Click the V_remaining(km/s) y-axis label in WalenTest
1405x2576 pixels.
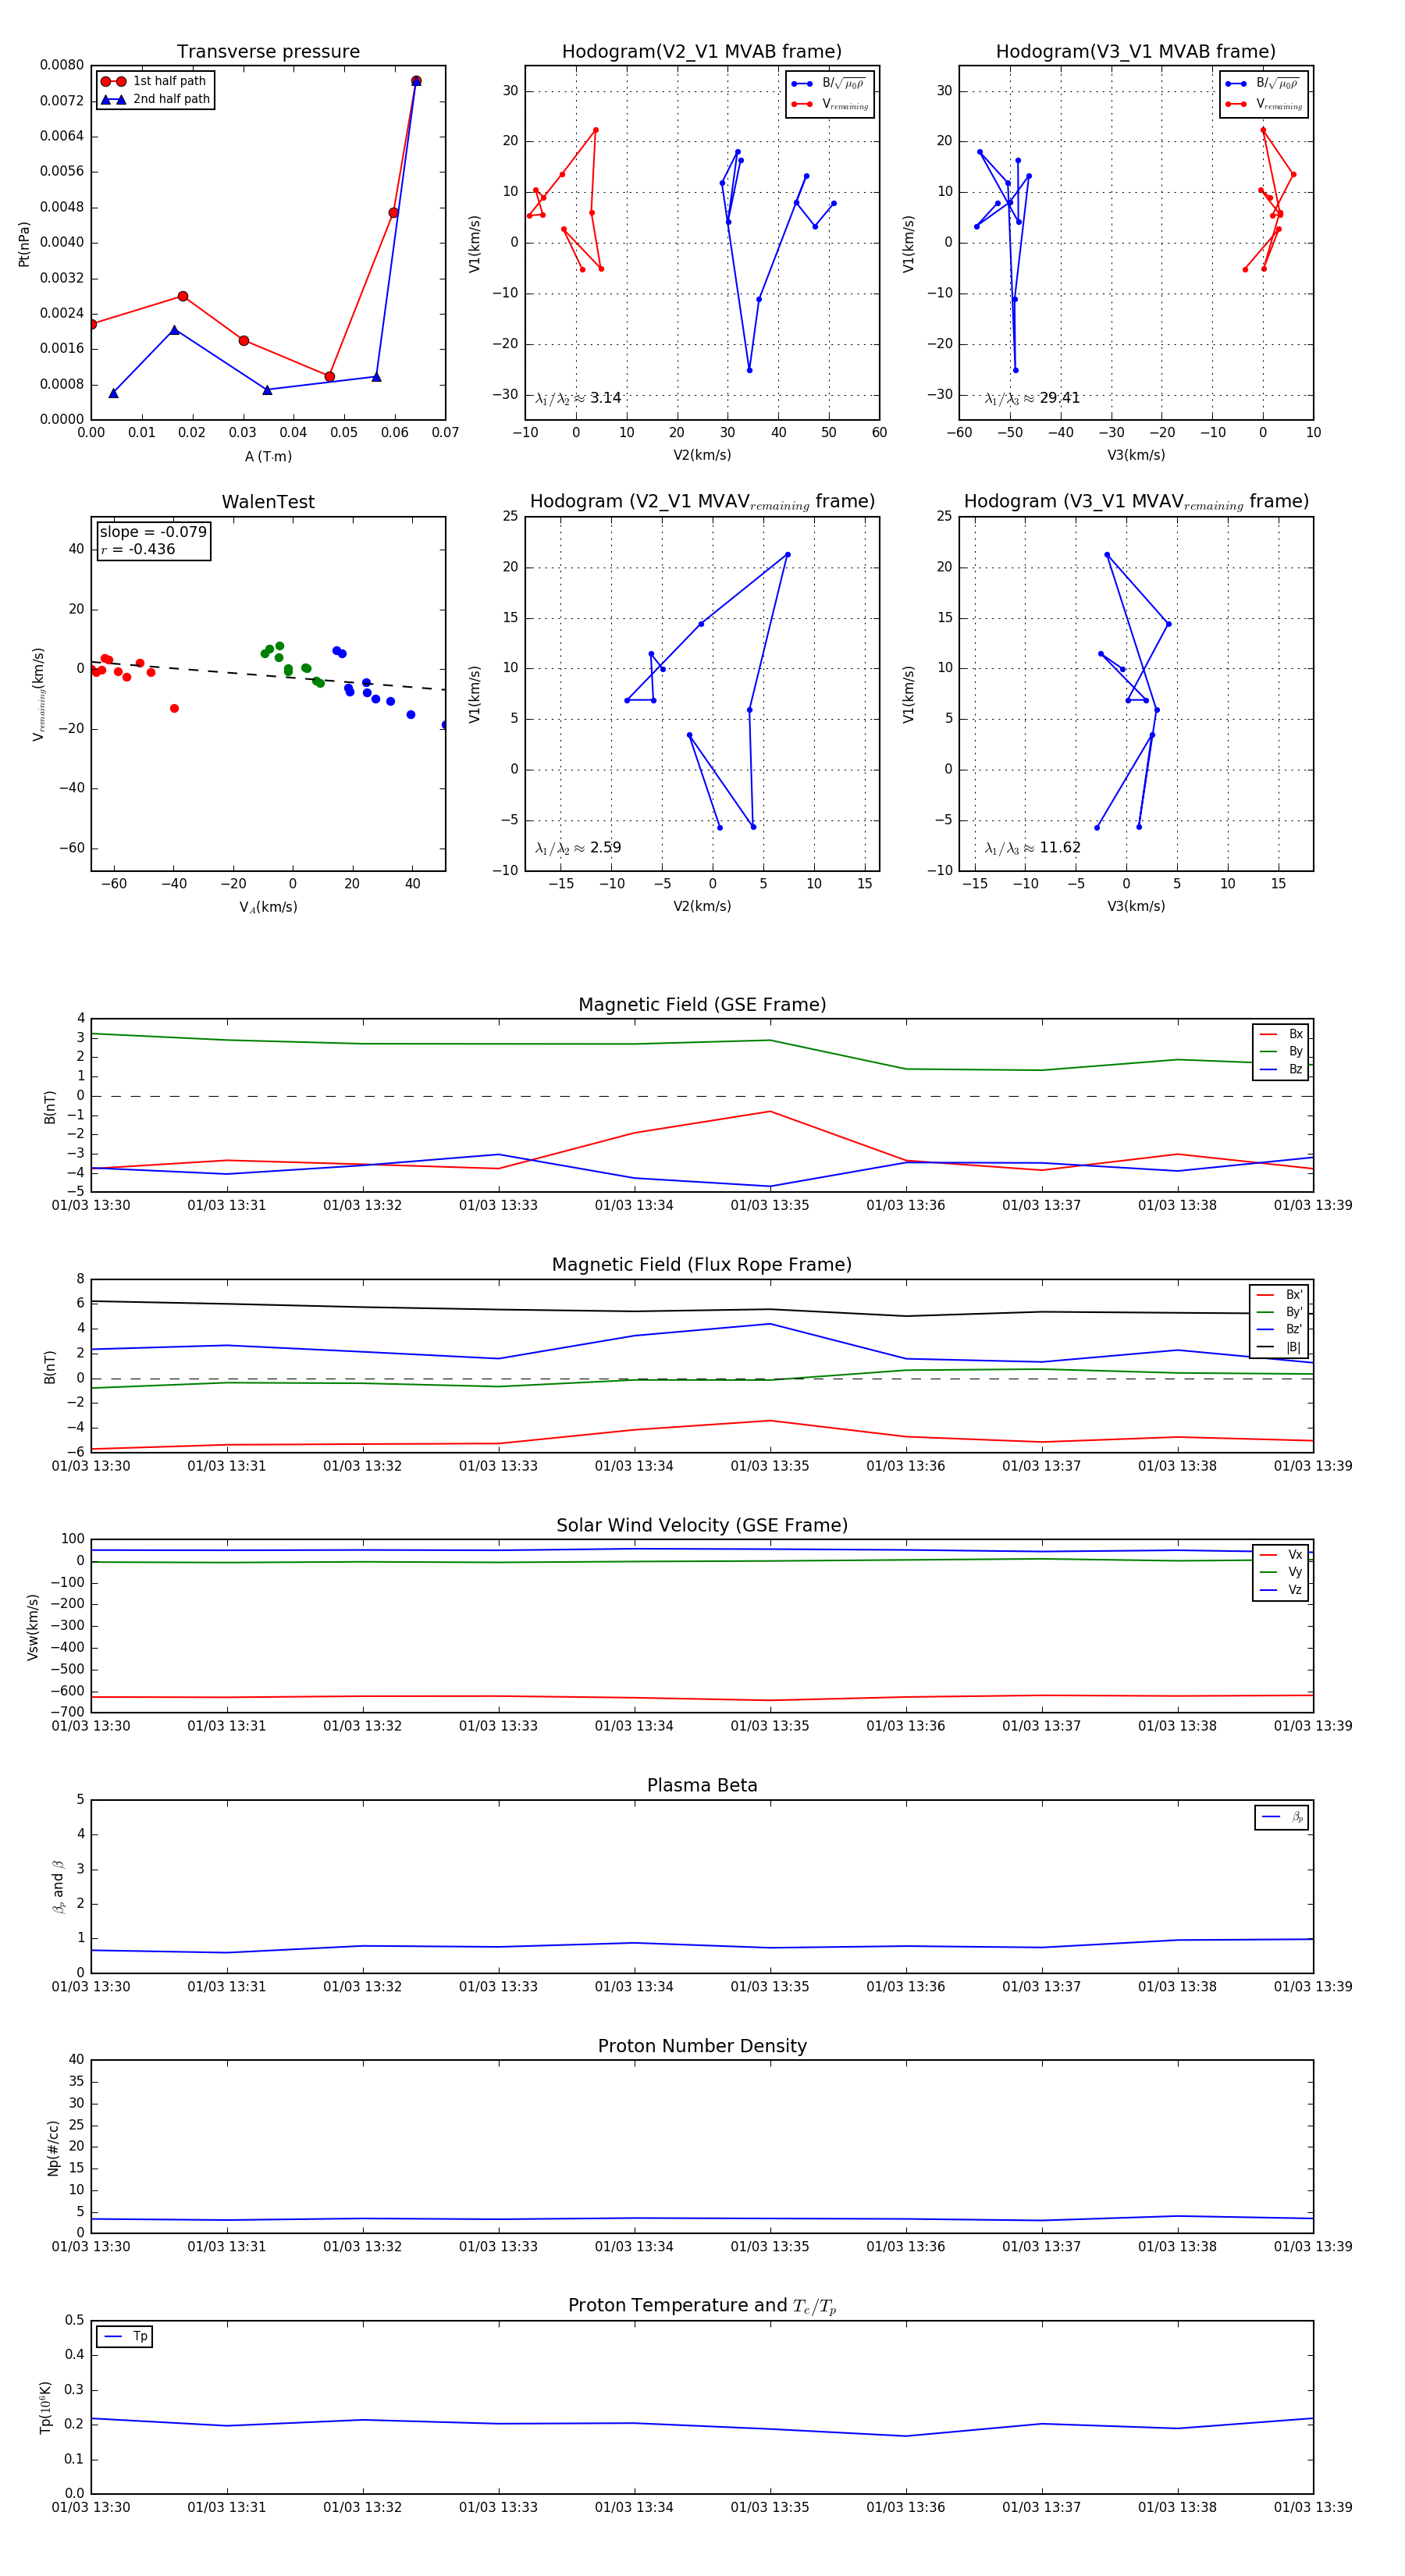39,694
